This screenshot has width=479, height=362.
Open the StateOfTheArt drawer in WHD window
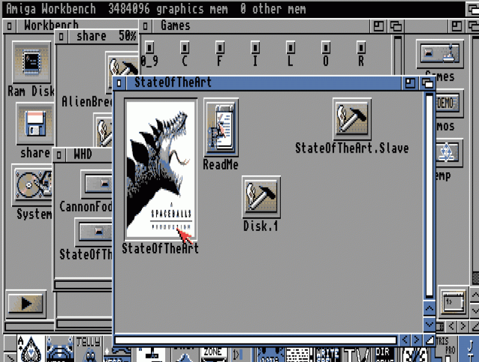tap(93, 232)
